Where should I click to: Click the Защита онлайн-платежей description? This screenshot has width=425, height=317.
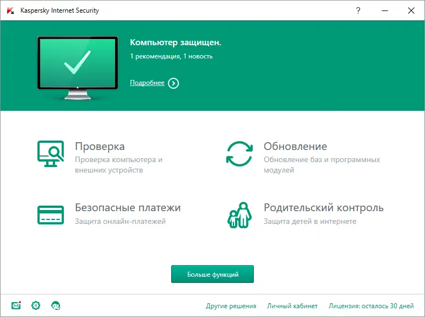(x=120, y=222)
